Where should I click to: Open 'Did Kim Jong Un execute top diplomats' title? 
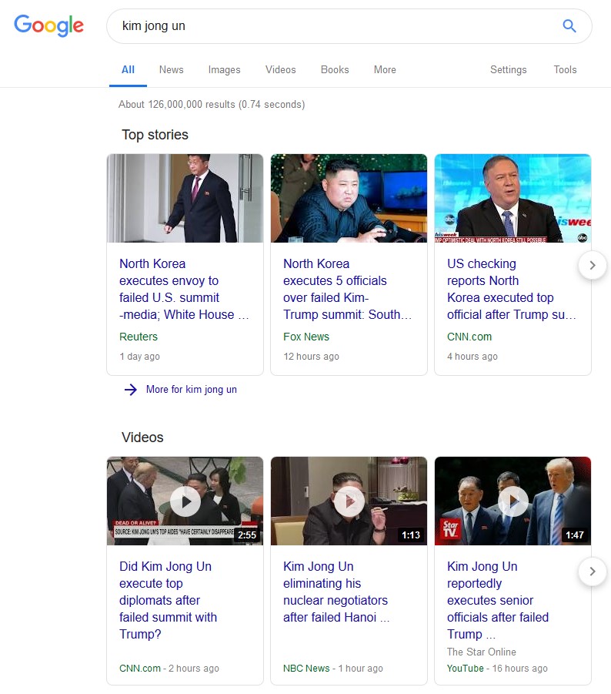click(x=168, y=600)
